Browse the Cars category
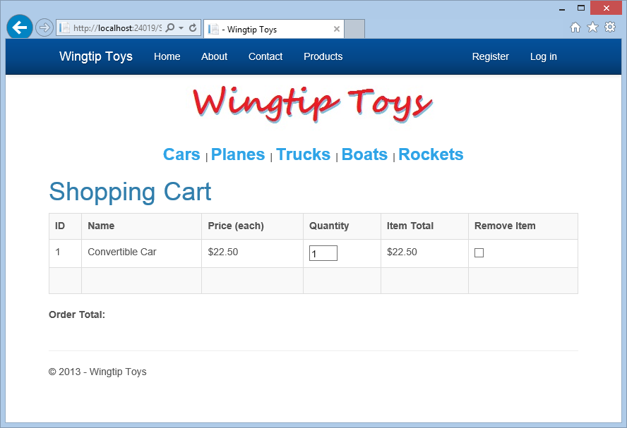This screenshot has height=428, width=627. [x=181, y=154]
